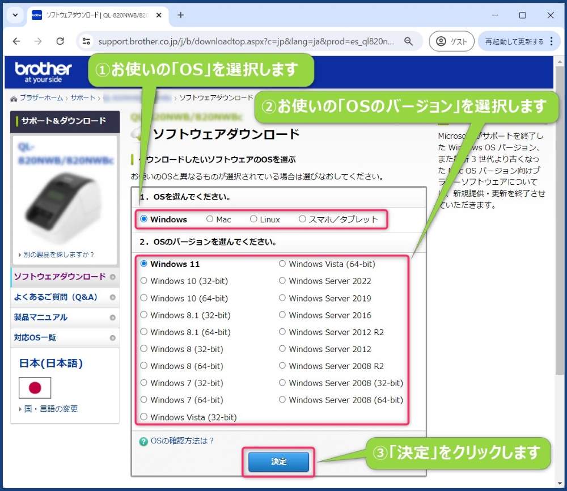Click the home icon in breadcrumb

point(14,98)
